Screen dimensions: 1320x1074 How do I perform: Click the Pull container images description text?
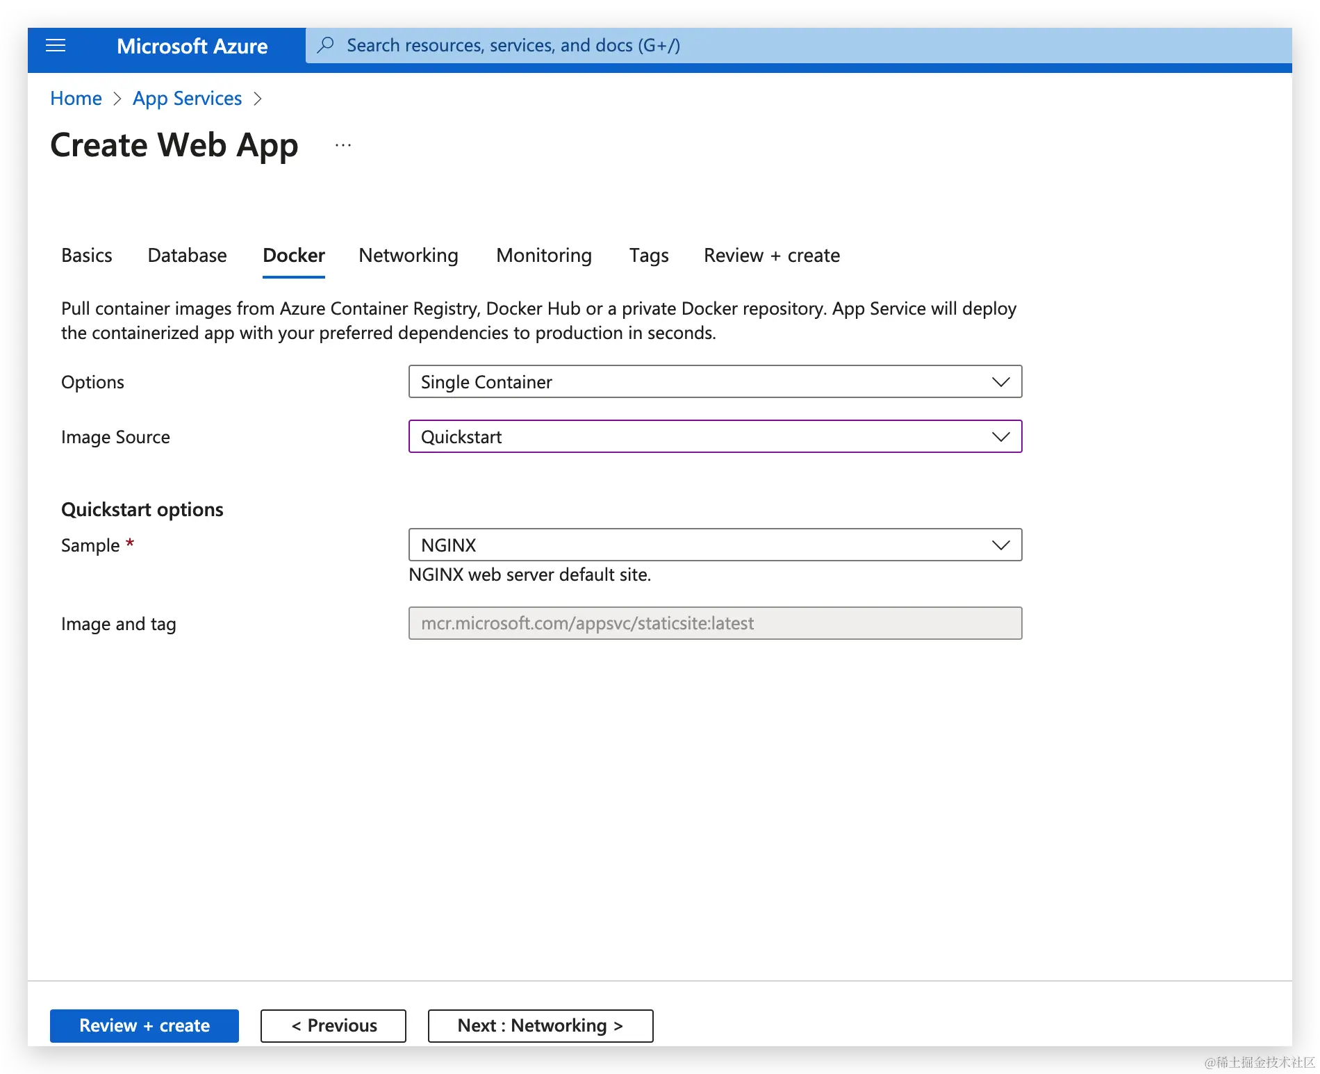(538, 320)
